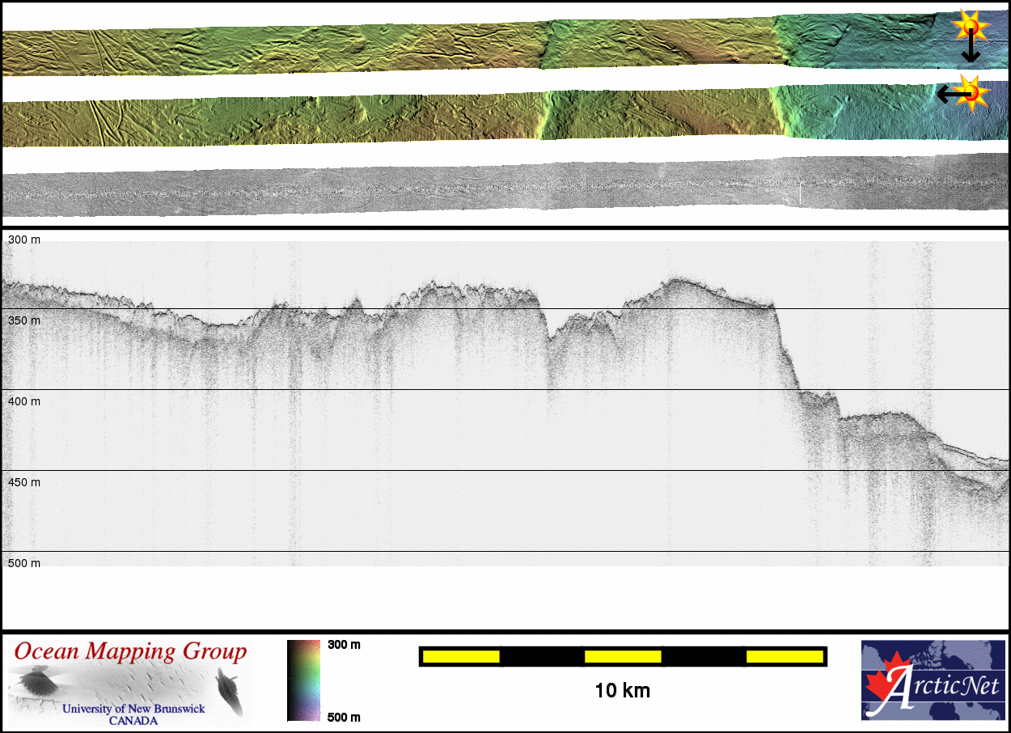Viewport: 1011px width, 733px height.
Task: Click the University of New Brunswick text
Action: [x=133, y=709]
